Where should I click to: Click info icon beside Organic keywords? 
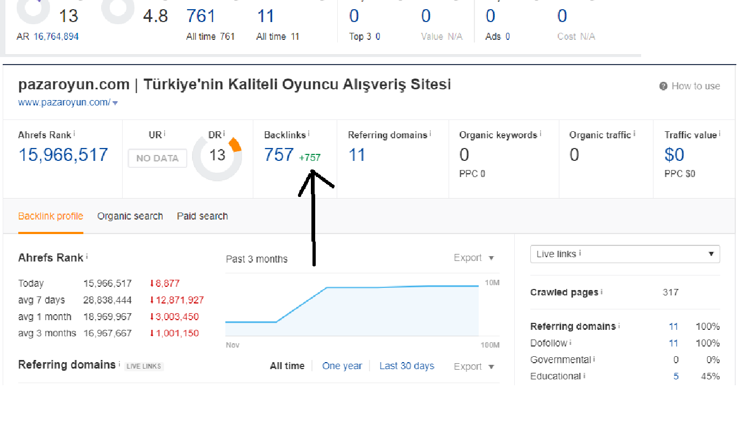tap(540, 133)
